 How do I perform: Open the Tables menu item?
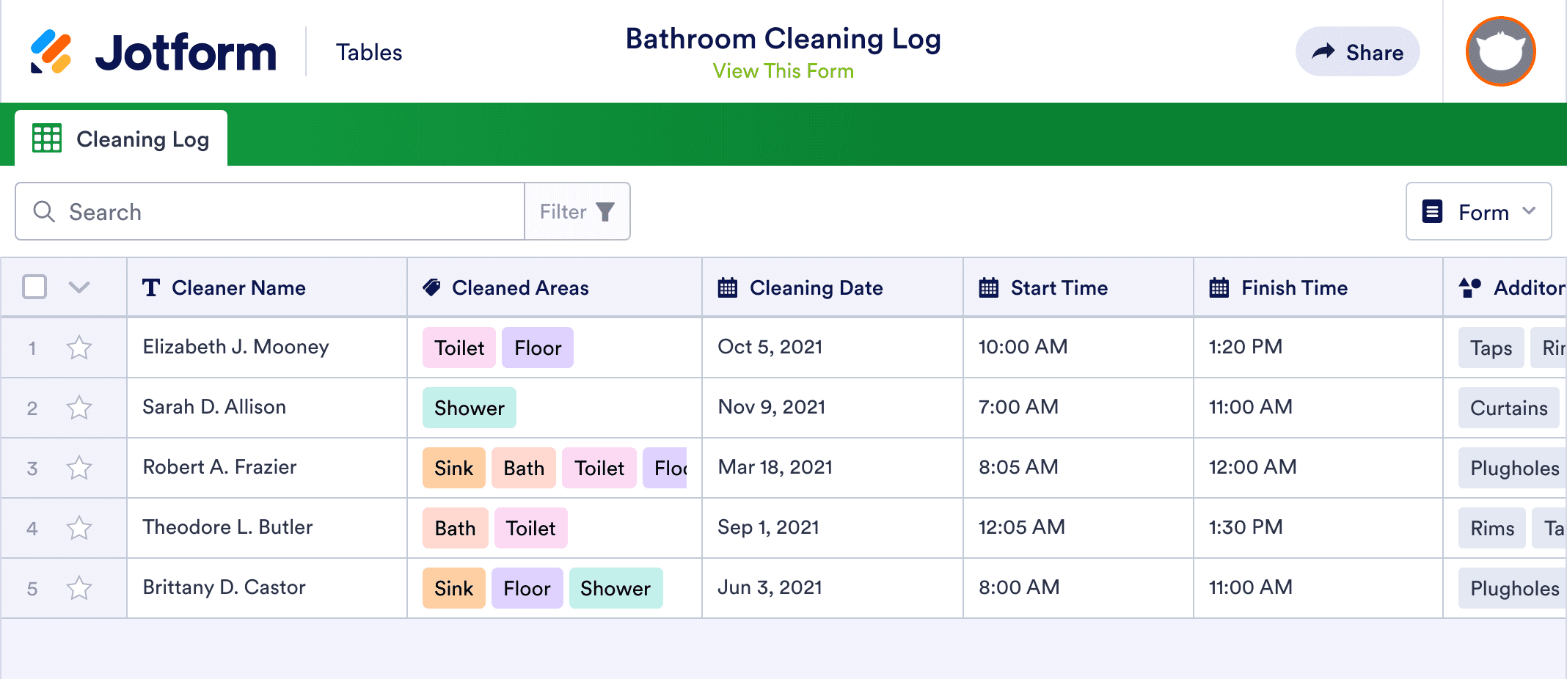coord(369,51)
